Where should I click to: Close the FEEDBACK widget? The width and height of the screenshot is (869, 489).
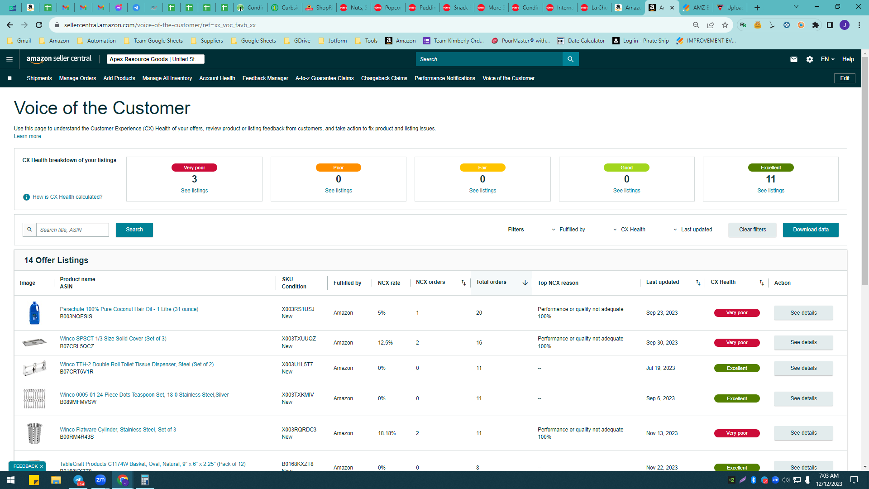pos(42,466)
